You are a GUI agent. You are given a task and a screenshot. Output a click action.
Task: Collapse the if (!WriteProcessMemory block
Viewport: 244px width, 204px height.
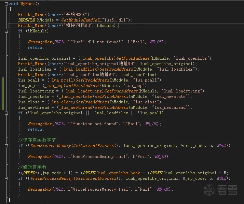click(x=6, y=179)
